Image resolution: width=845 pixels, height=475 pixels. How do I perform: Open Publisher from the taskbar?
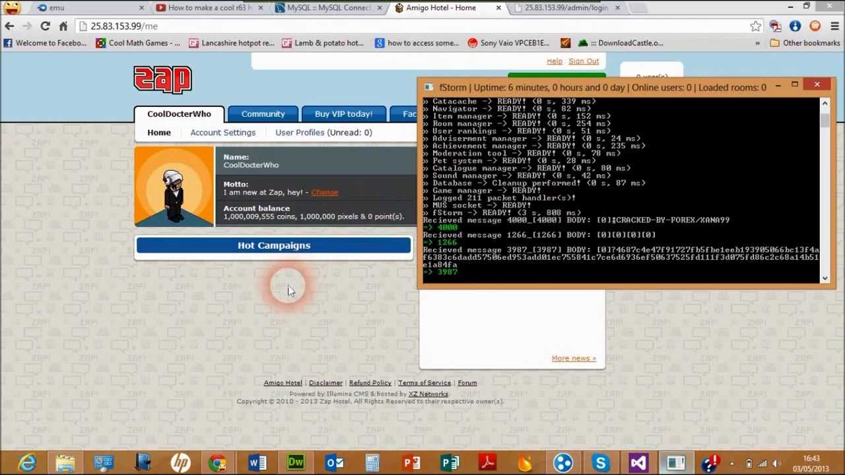coord(450,462)
